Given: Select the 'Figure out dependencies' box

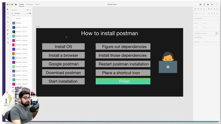Looking at the screenshot, I should click(123, 46).
